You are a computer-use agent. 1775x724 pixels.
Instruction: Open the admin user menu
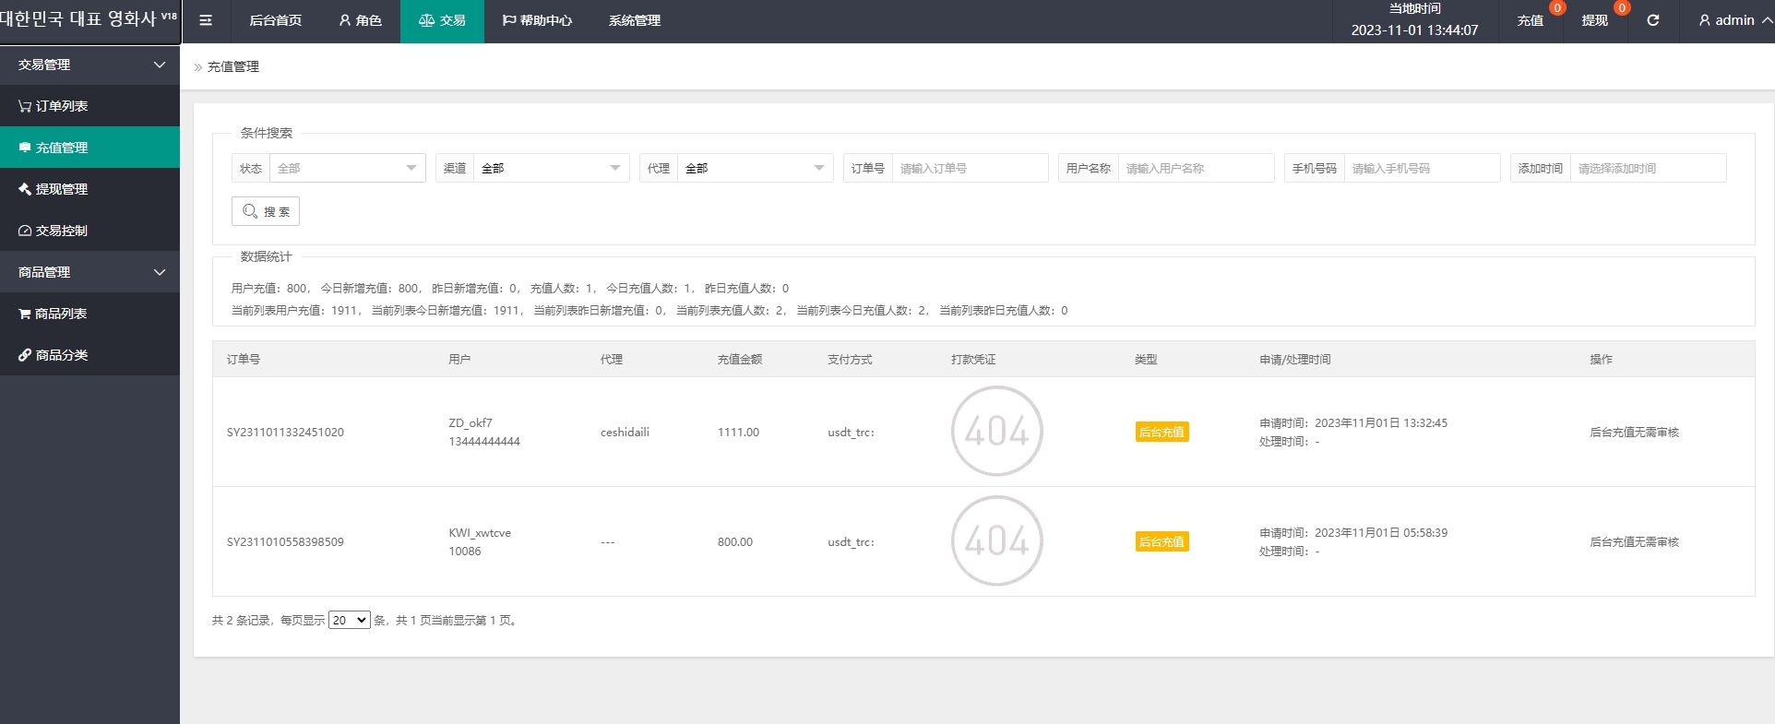(x=1733, y=20)
